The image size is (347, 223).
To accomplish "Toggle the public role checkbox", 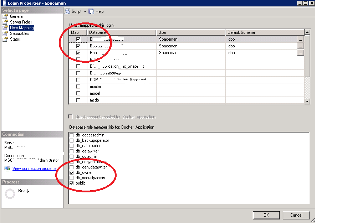I will click(x=71, y=183).
